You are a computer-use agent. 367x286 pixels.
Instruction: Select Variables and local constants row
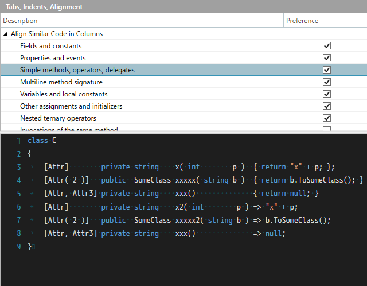pyautogui.click(x=183, y=94)
